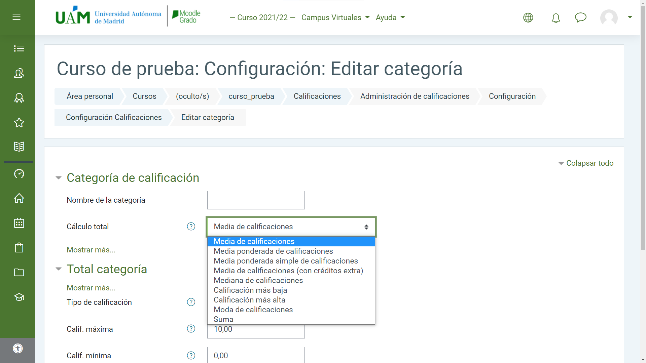646x363 pixels.
Task: Open the accessibility icon at bottom left
Action: pos(18,348)
